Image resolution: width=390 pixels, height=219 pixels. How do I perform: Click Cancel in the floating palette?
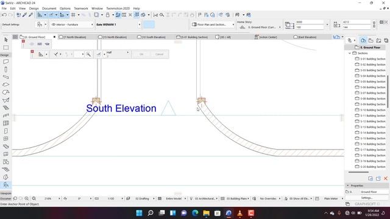point(159,54)
